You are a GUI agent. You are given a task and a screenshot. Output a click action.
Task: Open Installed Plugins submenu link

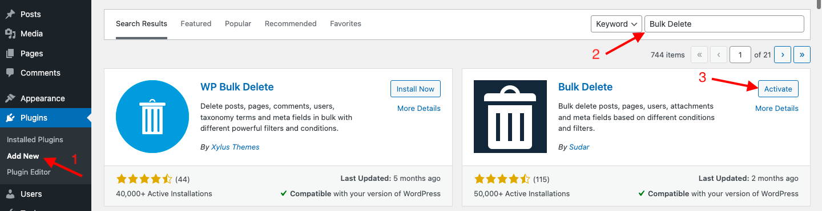(x=35, y=139)
